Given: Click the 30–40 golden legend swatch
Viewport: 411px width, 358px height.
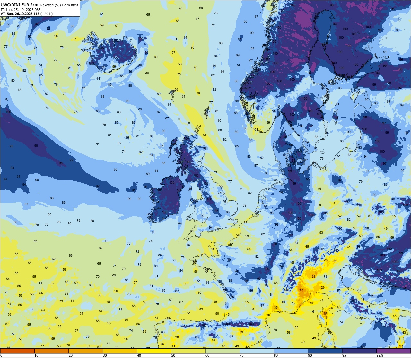Looking at the screenshot, I should tap(120, 351).
